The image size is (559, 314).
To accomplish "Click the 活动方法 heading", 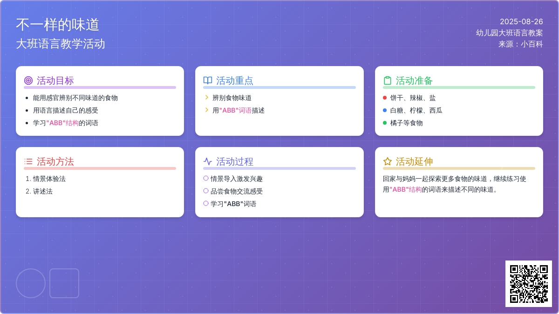I will 55,161.
